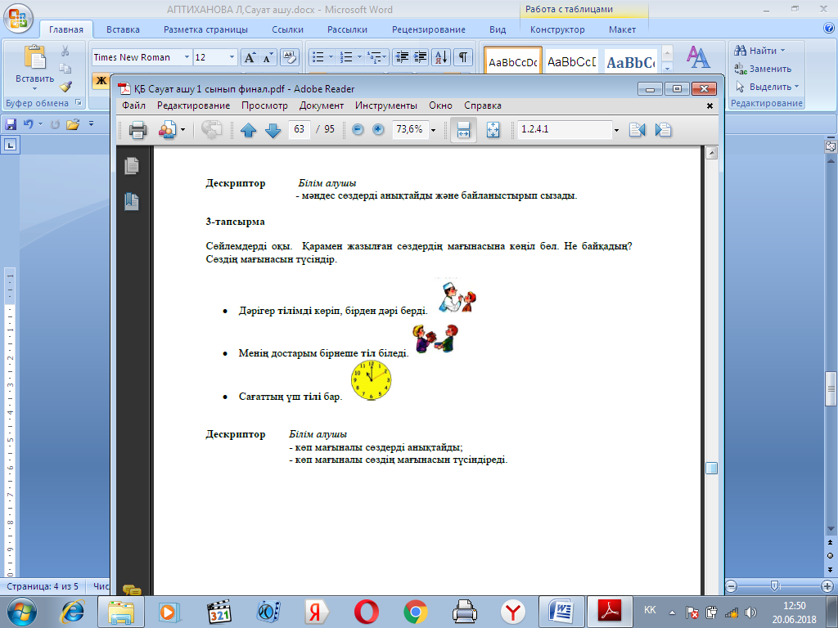Zoom out with the minus button
This screenshot has width=838, height=628.
coord(358,129)
